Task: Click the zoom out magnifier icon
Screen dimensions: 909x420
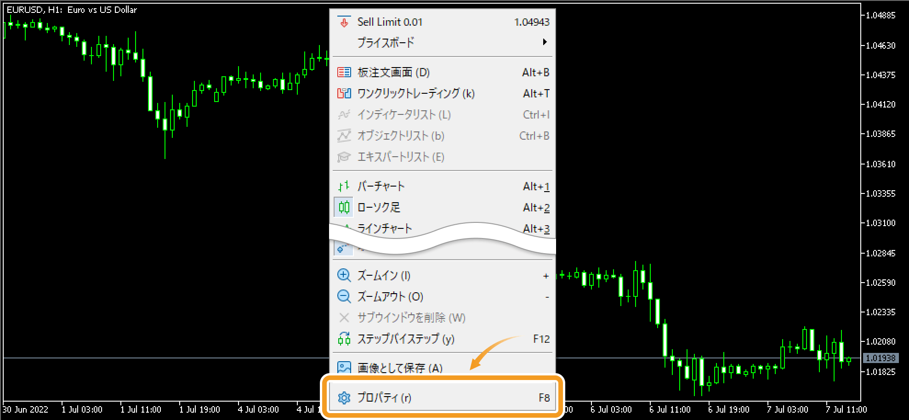Action: [x=344, y=296]
